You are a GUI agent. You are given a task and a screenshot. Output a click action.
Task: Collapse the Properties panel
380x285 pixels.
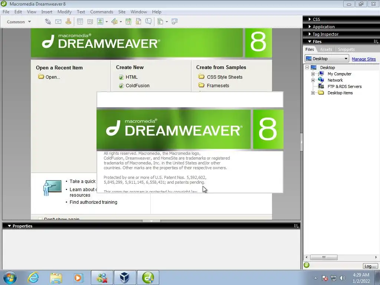9,226
